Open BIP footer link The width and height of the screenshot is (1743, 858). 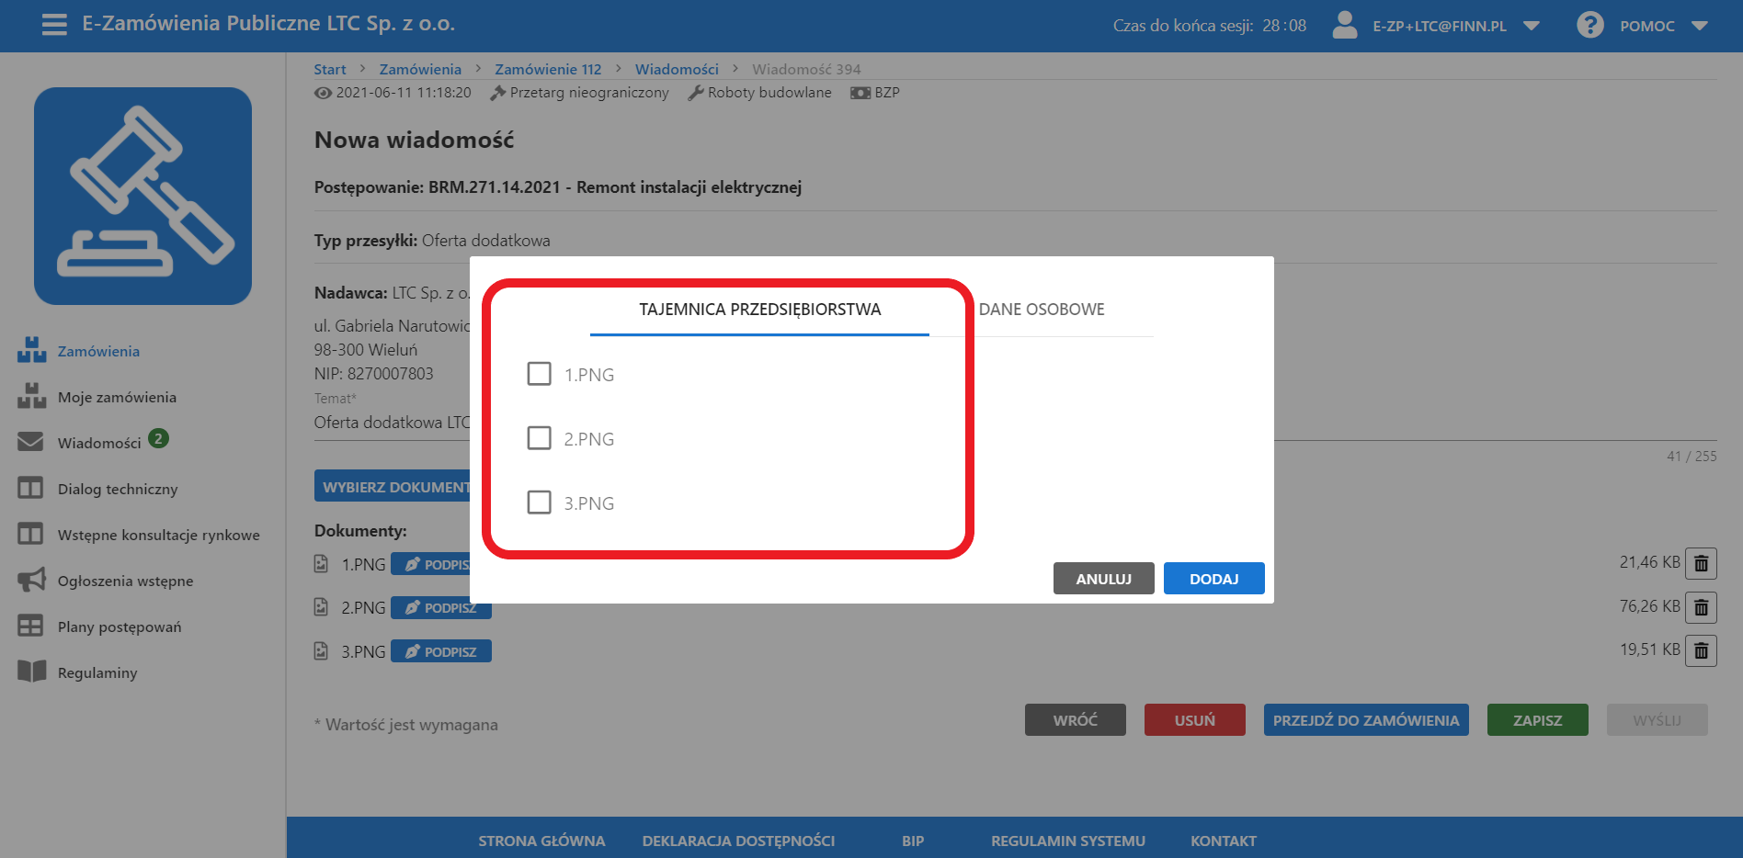[913, 841]
